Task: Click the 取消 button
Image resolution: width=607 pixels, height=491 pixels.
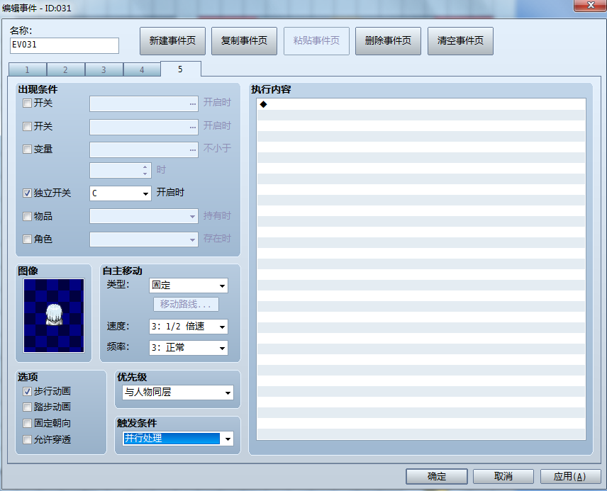Action: 503,476
